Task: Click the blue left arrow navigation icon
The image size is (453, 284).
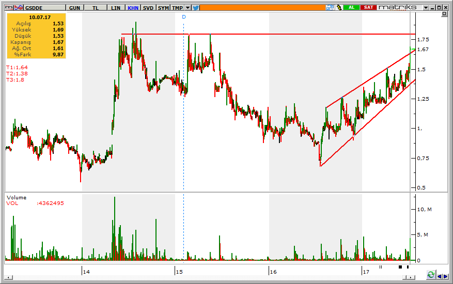Action: [x=440, y=276]
